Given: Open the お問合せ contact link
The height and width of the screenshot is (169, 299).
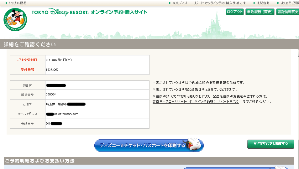Looking at the screenshot, I should point(261,3).
